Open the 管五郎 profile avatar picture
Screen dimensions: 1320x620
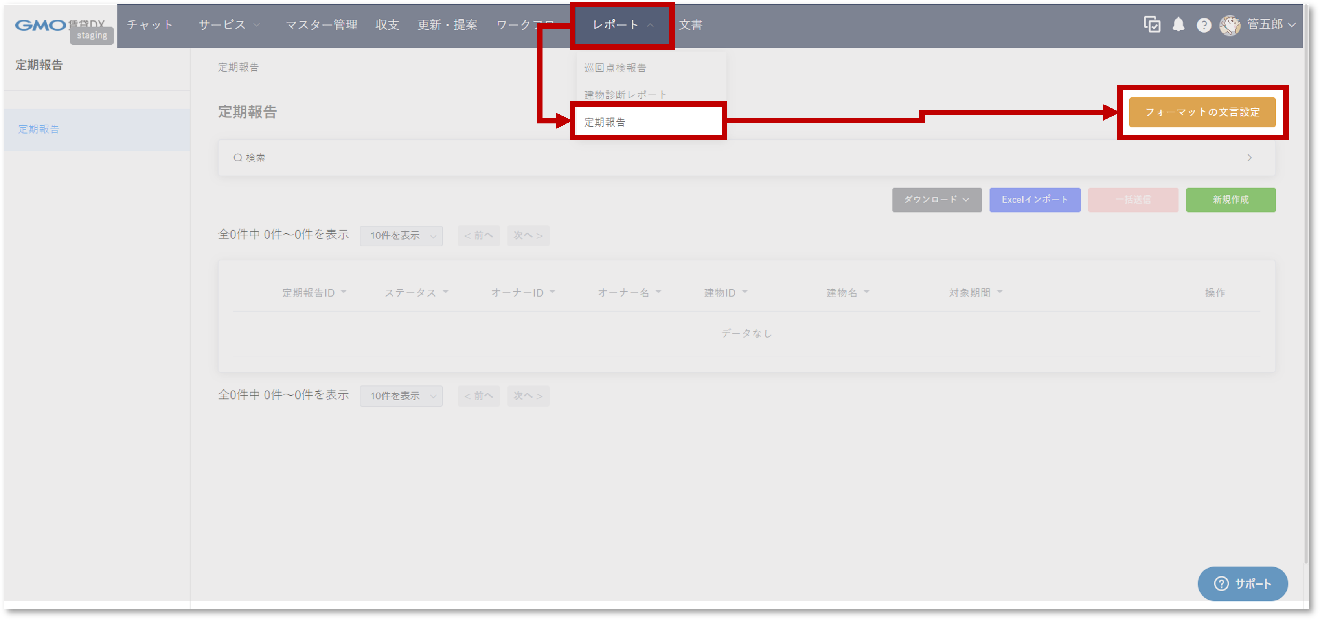pyautogui.click(x=1230, y=25)
